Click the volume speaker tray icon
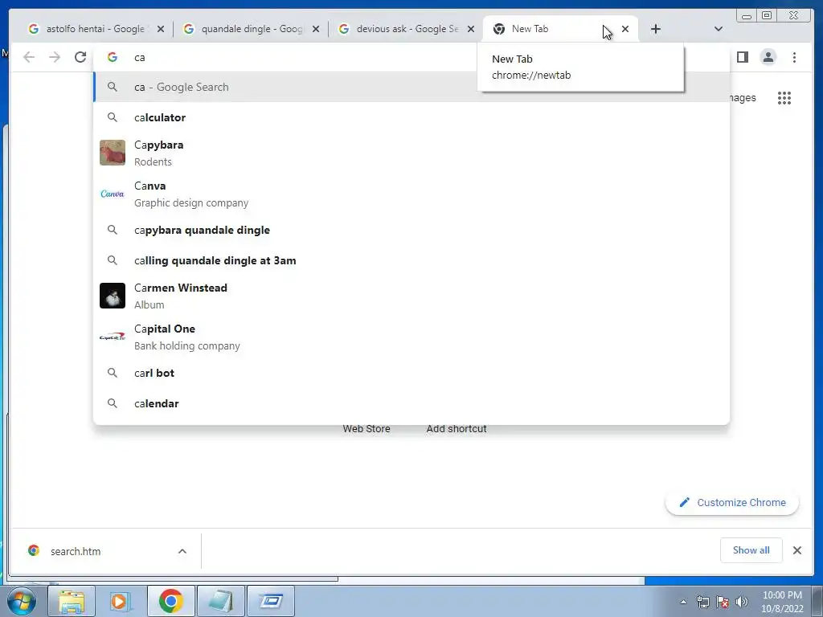 point(742,602)
